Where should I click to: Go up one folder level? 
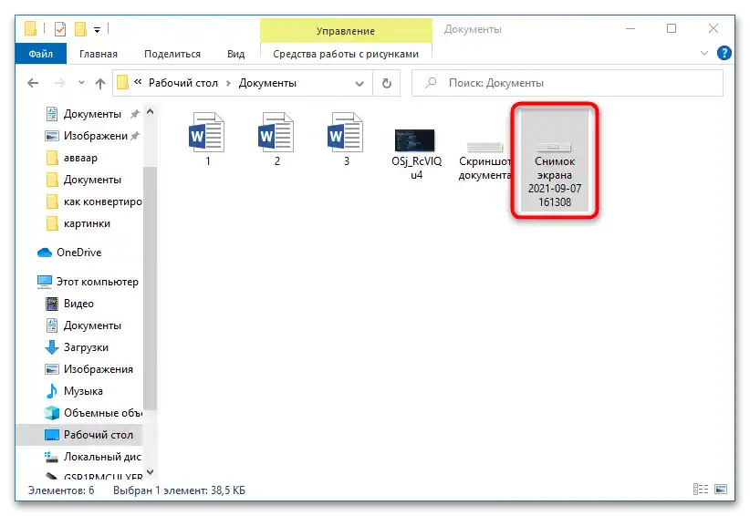pos(100,84)
